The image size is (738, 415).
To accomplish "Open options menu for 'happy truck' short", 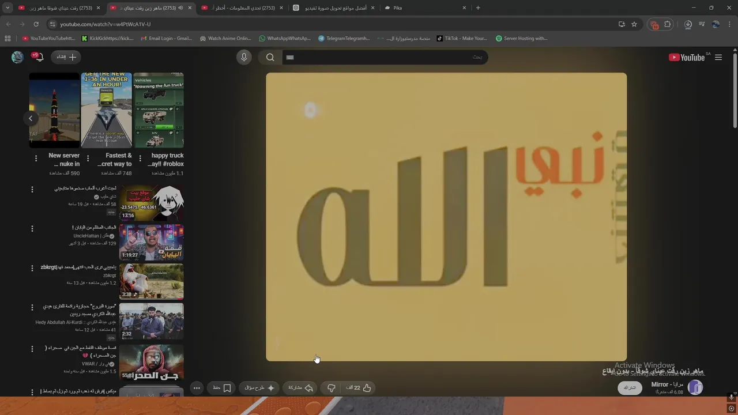I will [140, 159].
